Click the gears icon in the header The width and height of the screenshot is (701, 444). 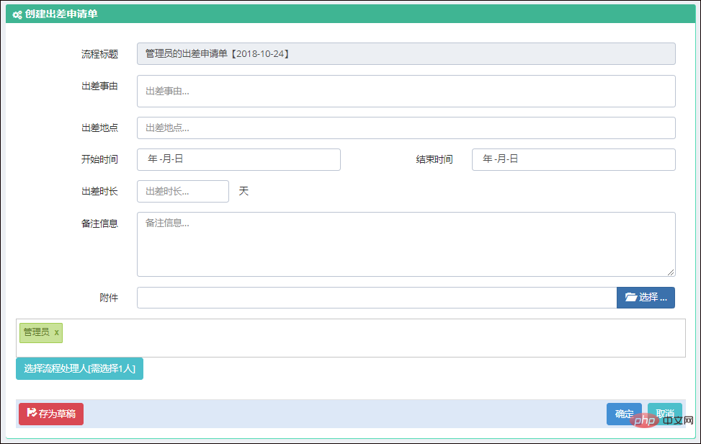point(17,14)
